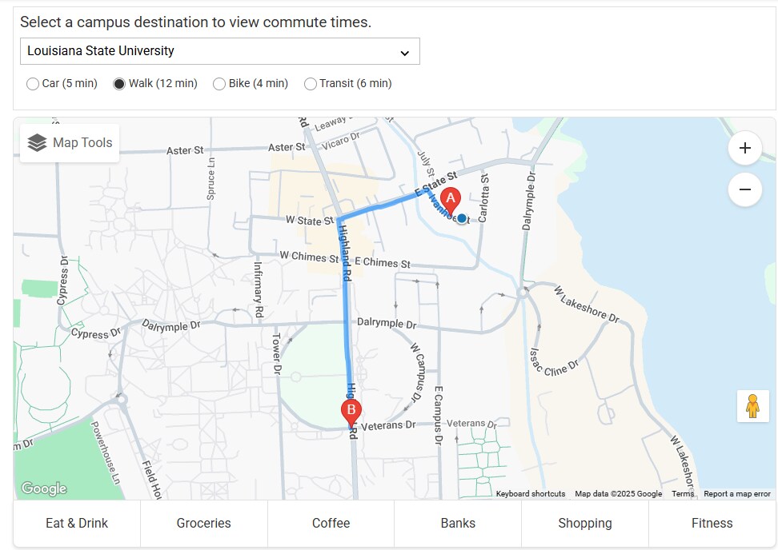Screen dimensions: 778x550
Task: Open the Map Tools layers menu
Action: pyautogui.click(x=70, y=143)
